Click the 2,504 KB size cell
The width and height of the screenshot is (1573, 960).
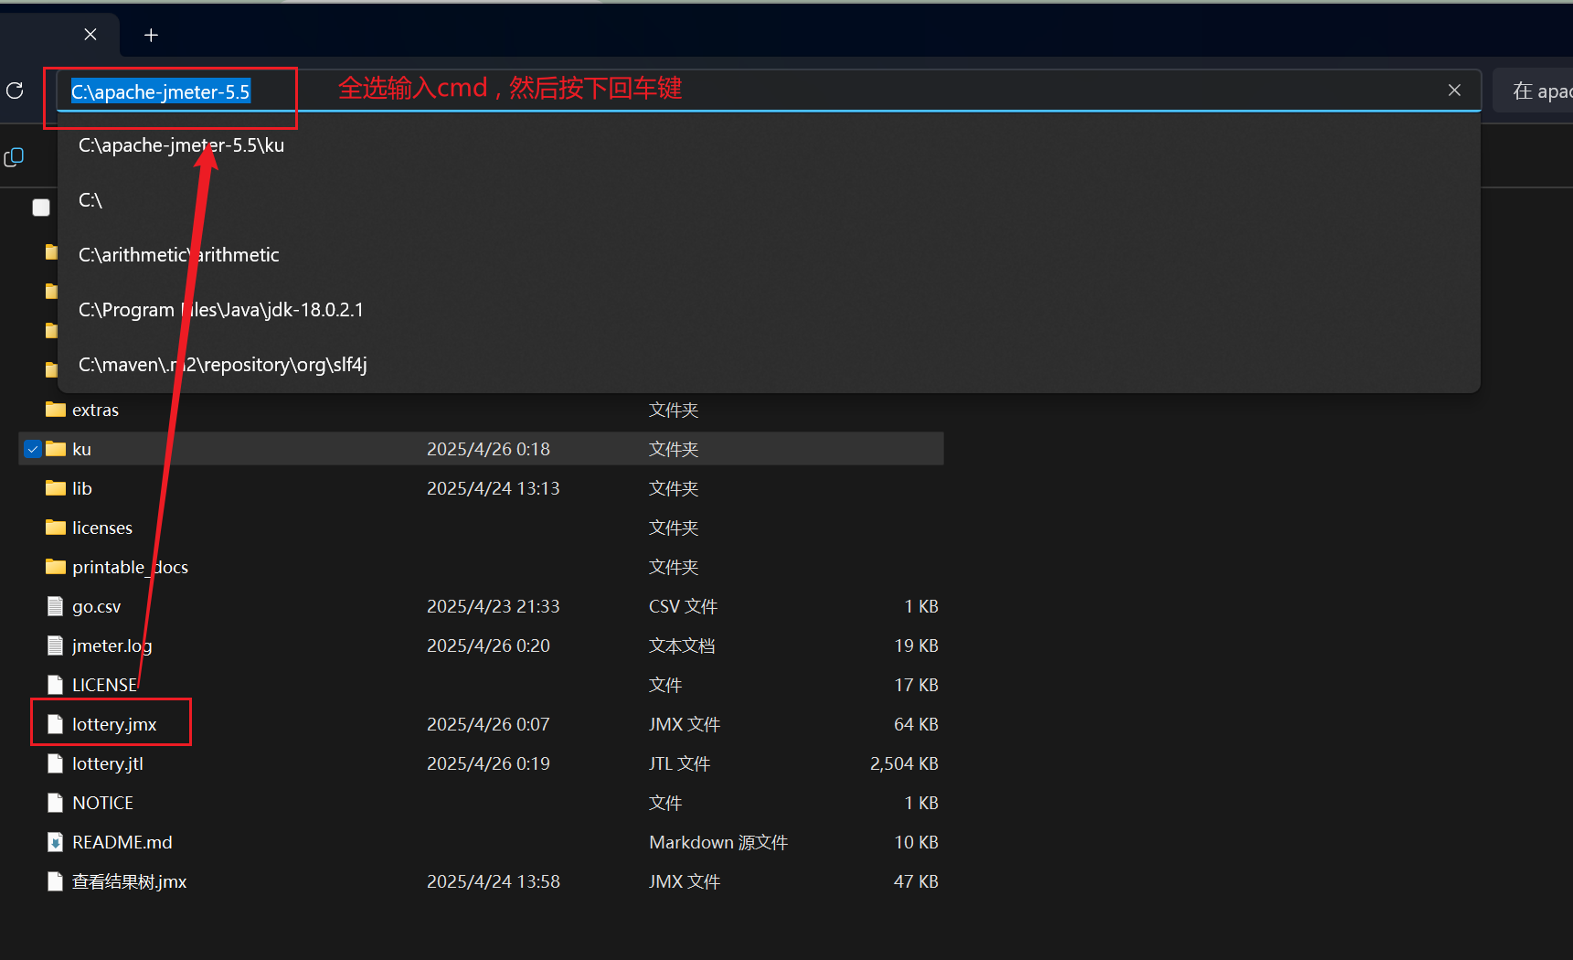(904, 763)
